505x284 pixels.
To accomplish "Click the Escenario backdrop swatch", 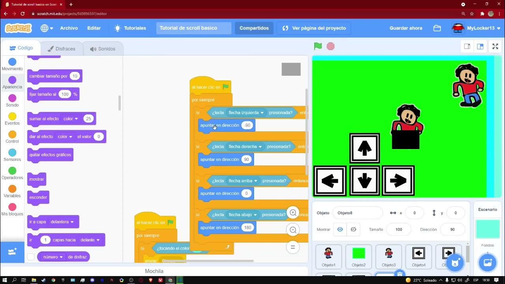I will click(x=488, y=229).
